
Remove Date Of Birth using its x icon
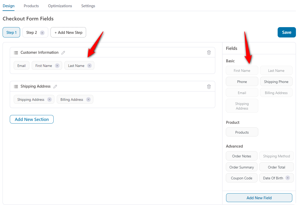click(287, 178)
